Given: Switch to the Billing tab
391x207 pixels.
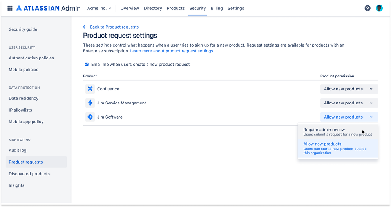Looking at the screenshot, I should (x=217, y=8).
